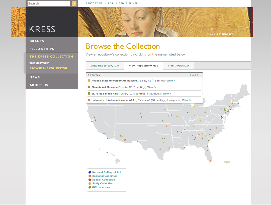Click the search submit arrow button
This screenshot has height=205, width=271.
tap(74, 3)
